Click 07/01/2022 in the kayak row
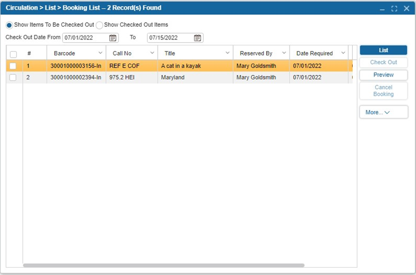Screen dimensions: 416x275 click(x=307, y=66)
